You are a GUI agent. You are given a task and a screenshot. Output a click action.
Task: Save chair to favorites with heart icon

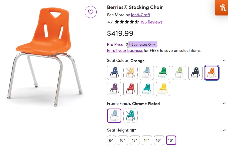(90, 12)
